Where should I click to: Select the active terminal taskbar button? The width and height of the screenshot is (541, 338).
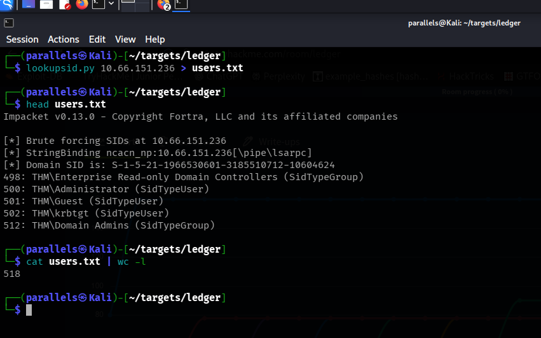(181, 5)
